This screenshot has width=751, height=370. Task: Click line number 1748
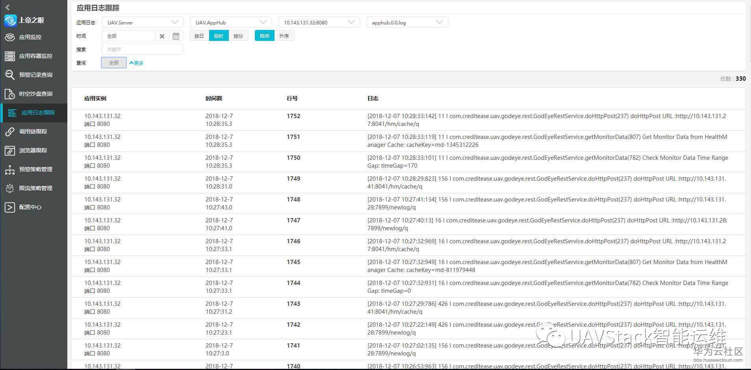coord(293,200)
